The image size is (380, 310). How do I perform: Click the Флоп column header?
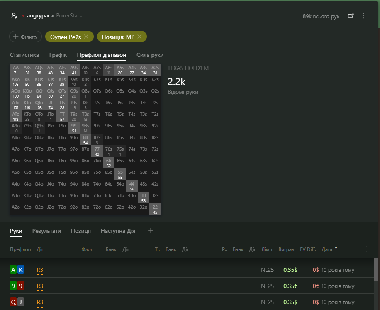[x=88, y=249]
